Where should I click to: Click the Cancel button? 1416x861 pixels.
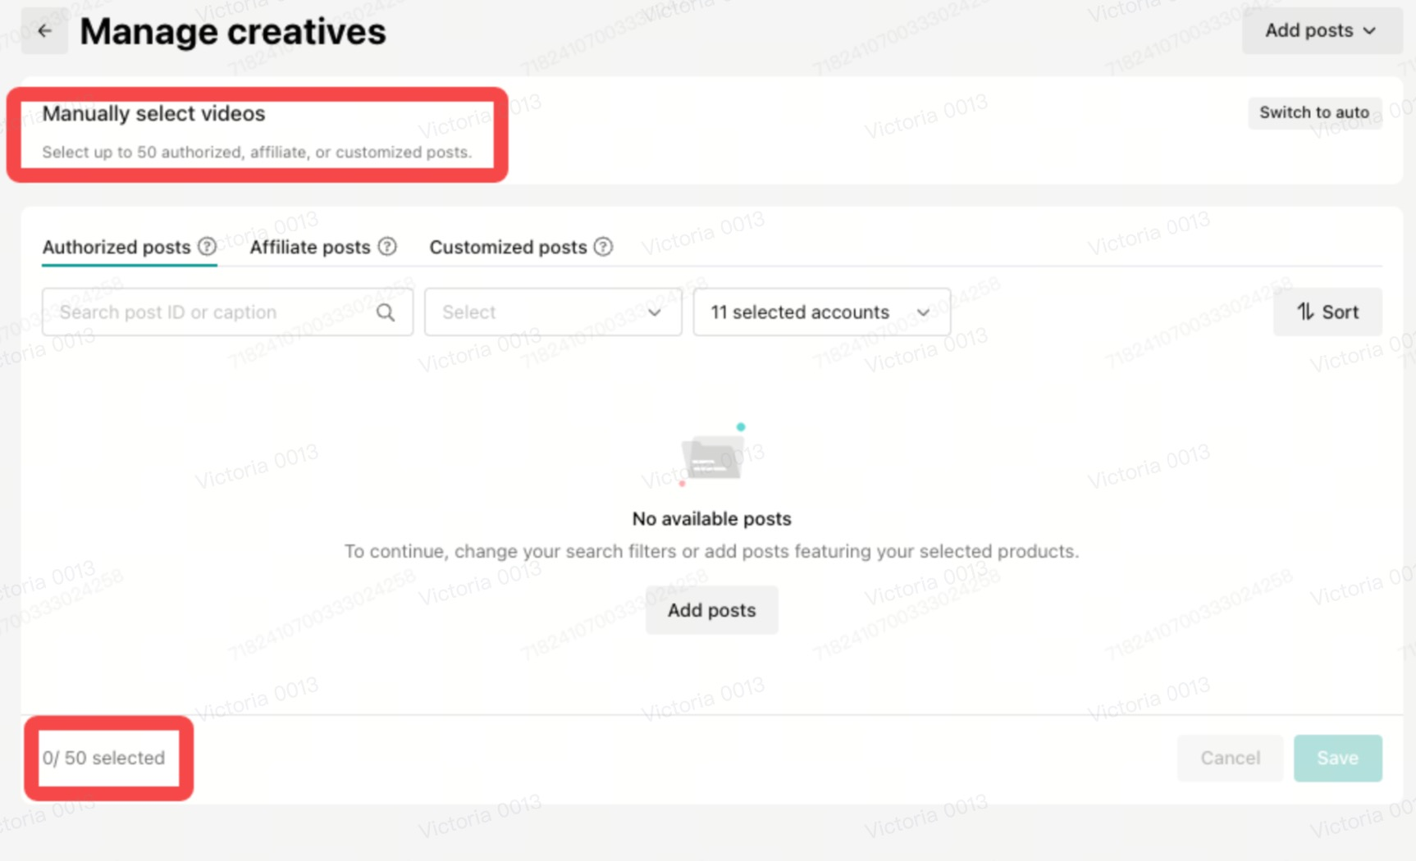pos(1229,758)
